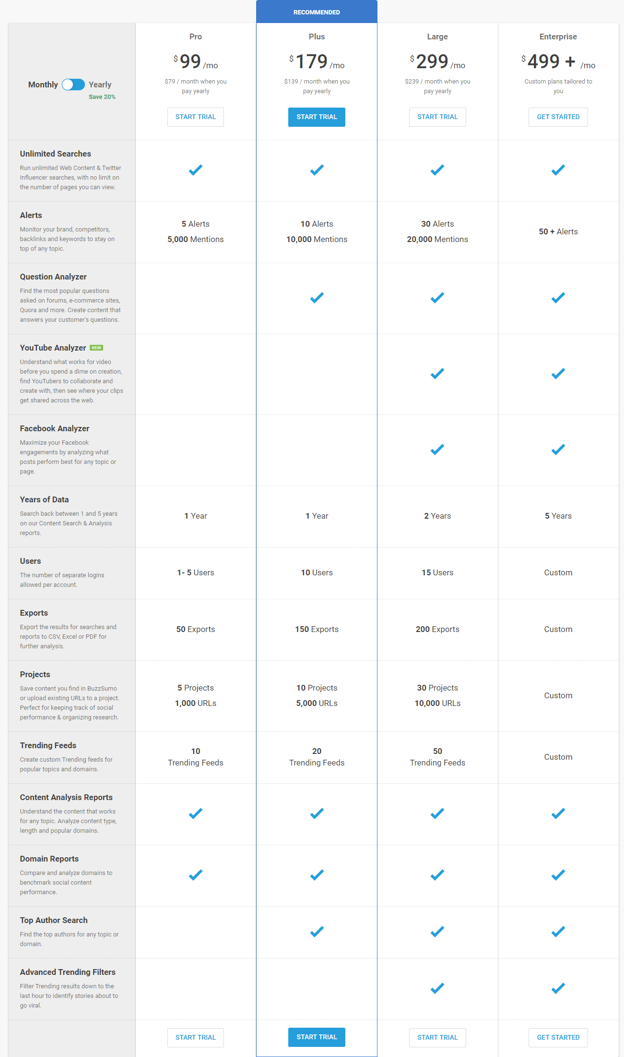Click Start Trial at bottom of Large column
The height and width of the screenshot is (1057, 624).
click(x=437, y=1037)
